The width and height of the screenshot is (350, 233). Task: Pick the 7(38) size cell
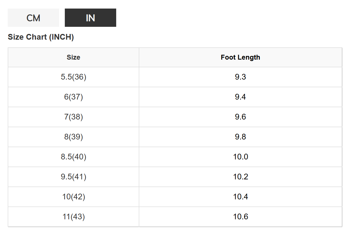click(x=73, y=117)
